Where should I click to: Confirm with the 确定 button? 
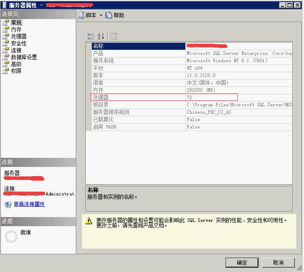[242, 263]
